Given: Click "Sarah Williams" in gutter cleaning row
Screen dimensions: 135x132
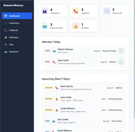Looking at the screenshot, I should [x=67, y=108].
